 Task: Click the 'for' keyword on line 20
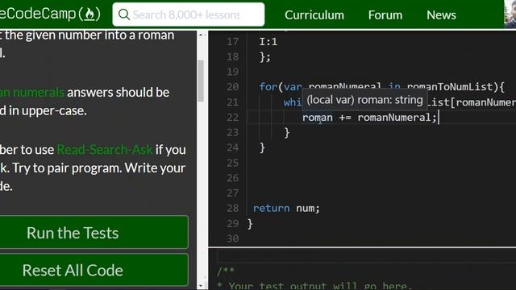(x=268, y=87)
